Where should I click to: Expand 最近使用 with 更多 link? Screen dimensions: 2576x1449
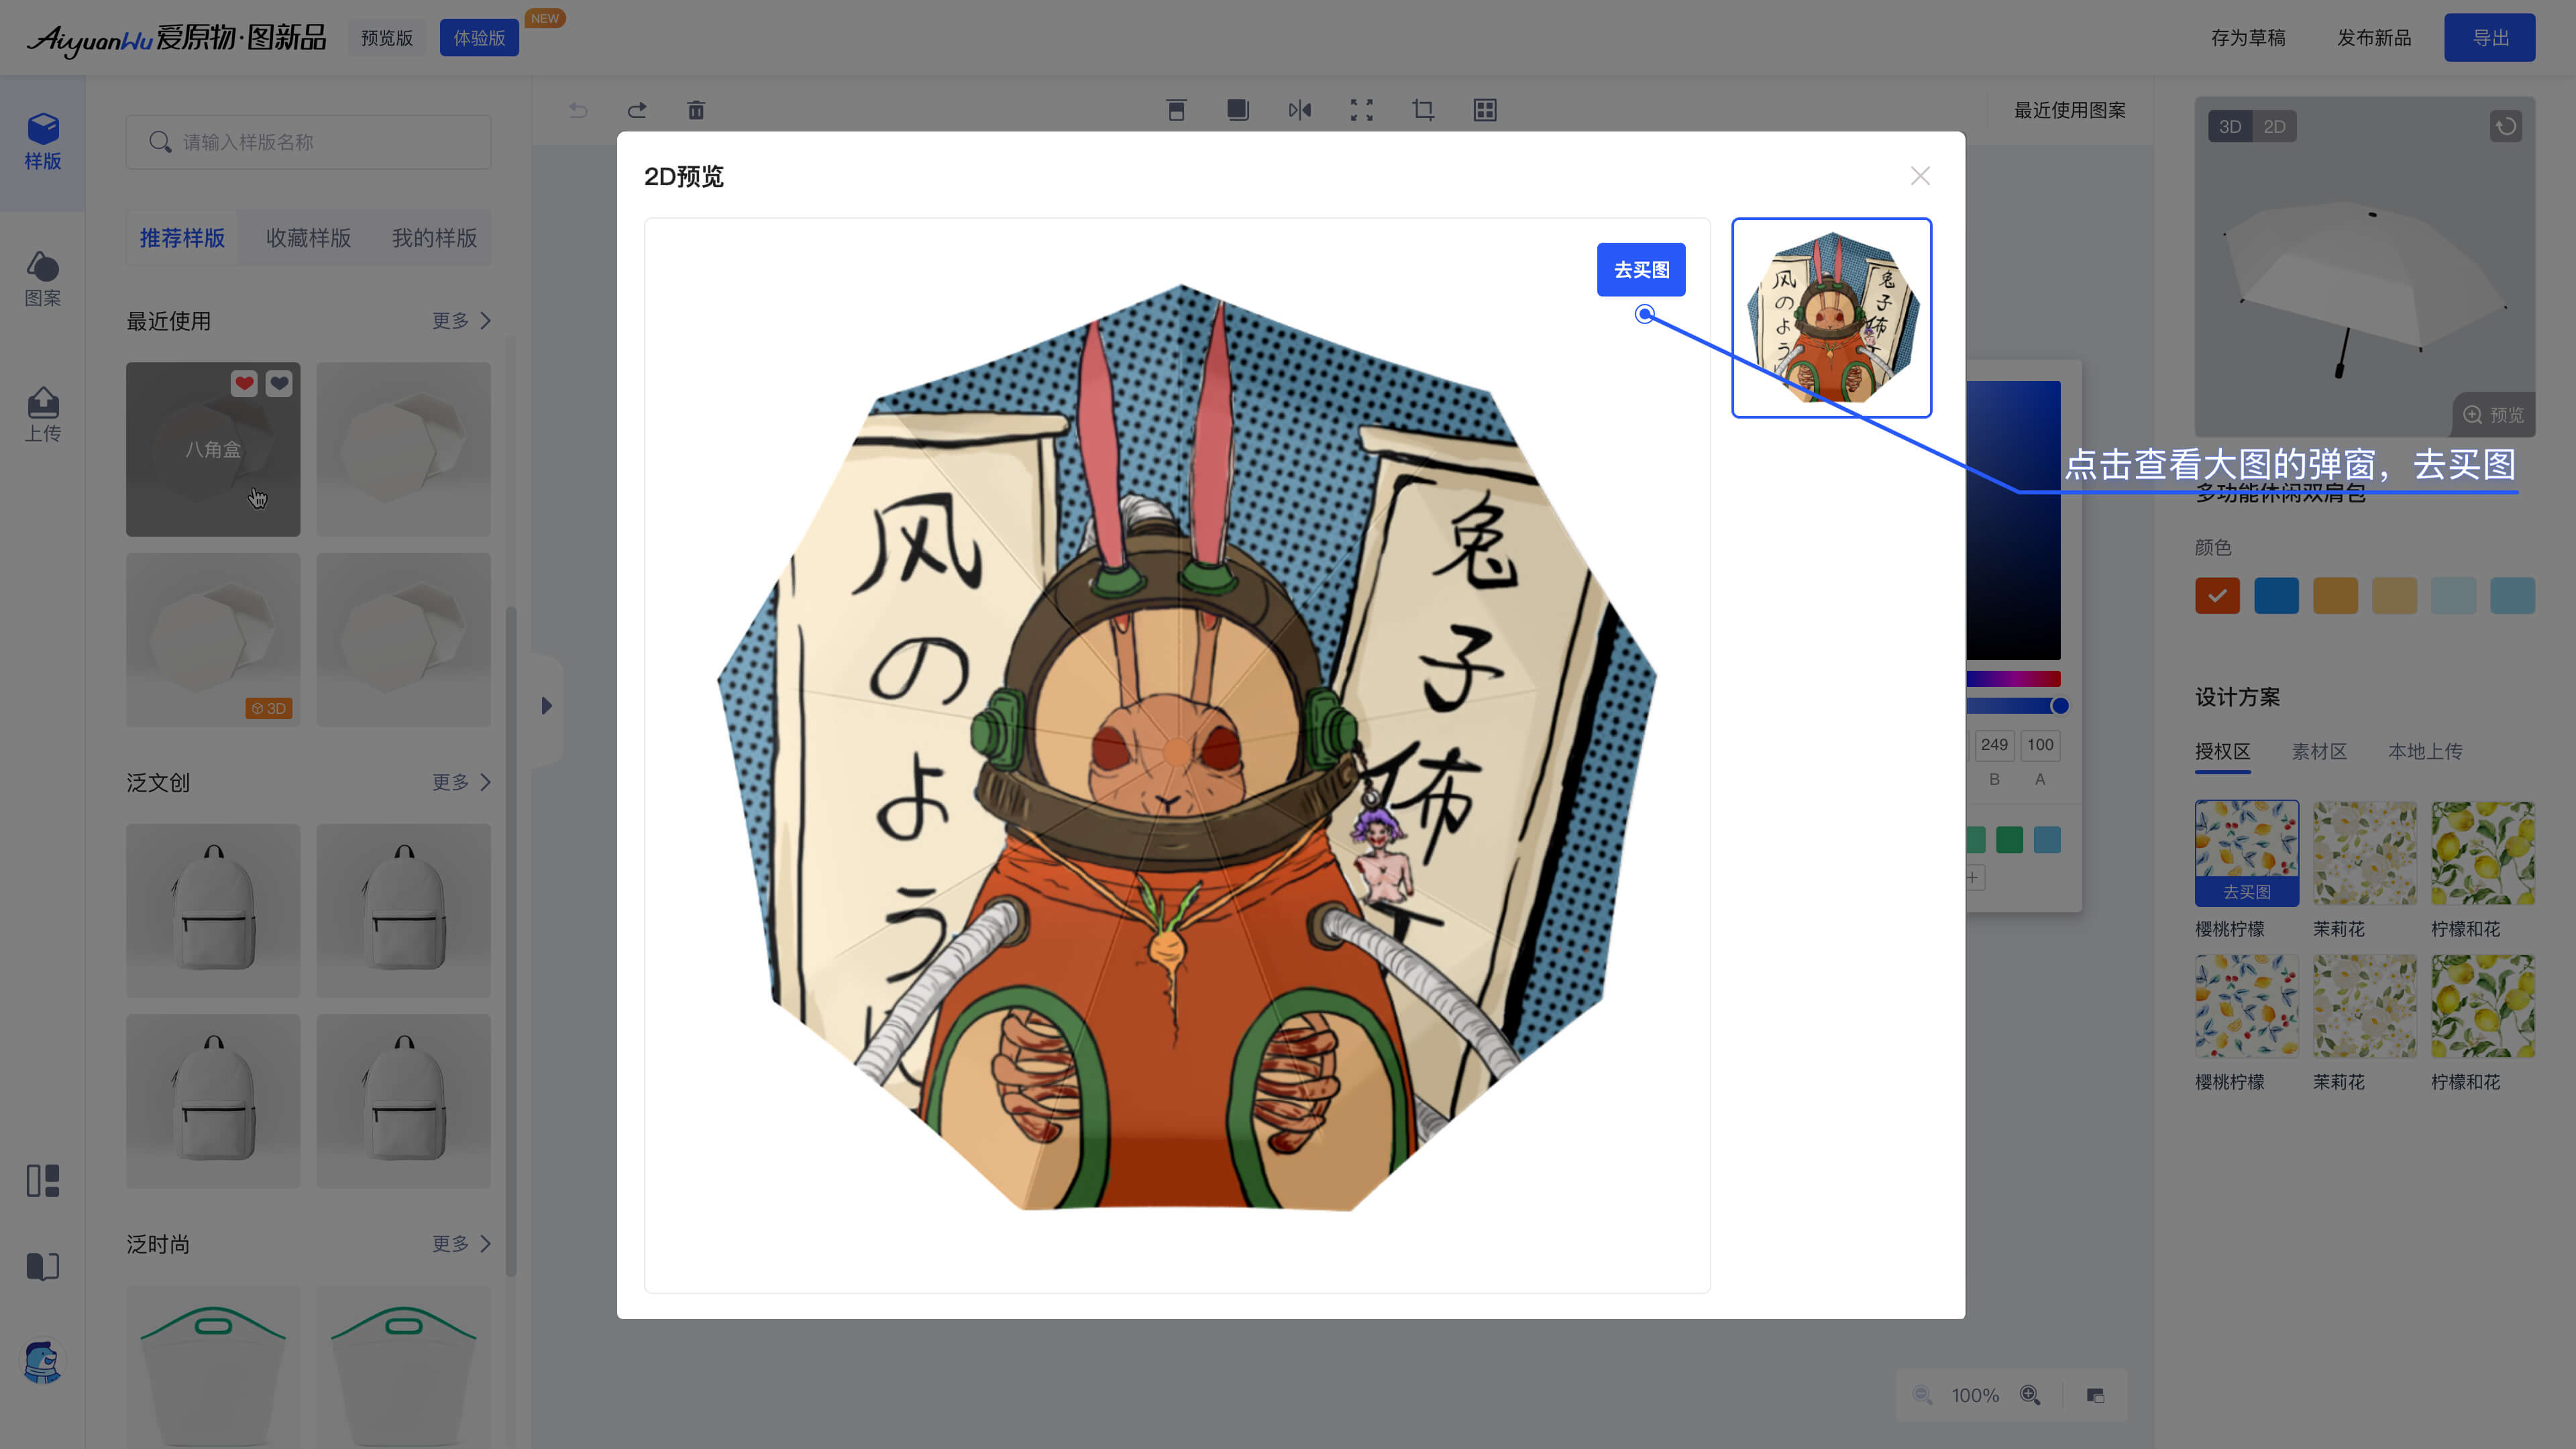point(461,321)
